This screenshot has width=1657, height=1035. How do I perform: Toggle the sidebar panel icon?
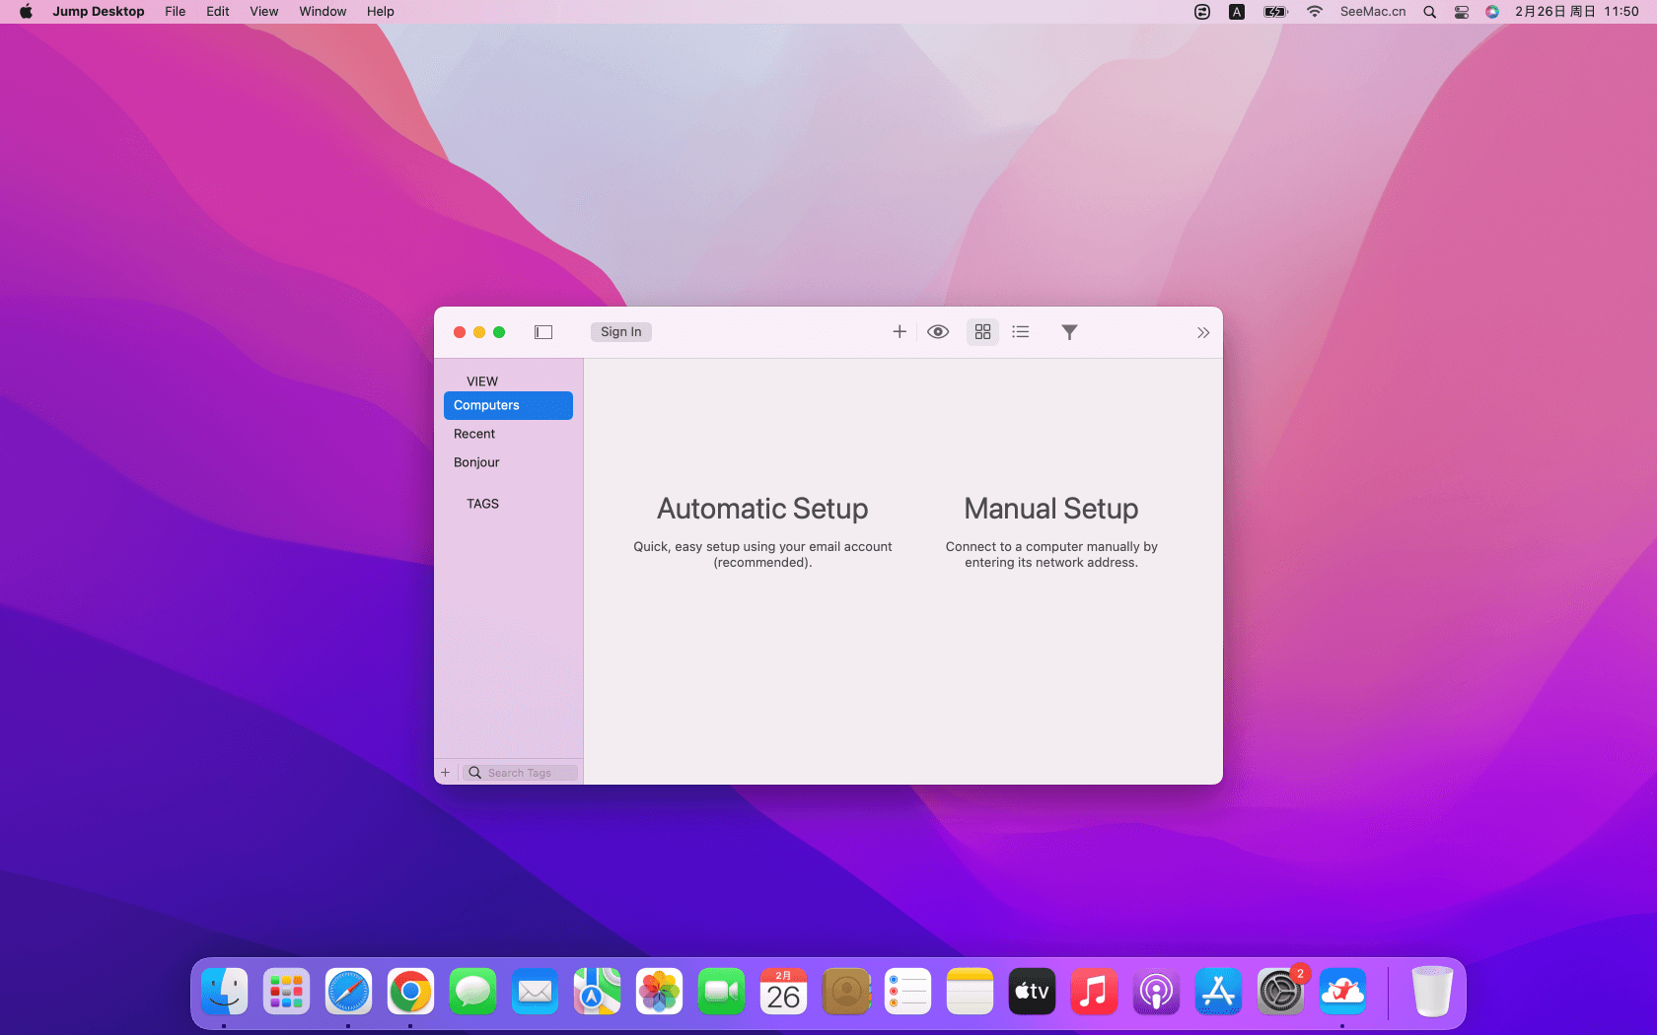(543, 332)
